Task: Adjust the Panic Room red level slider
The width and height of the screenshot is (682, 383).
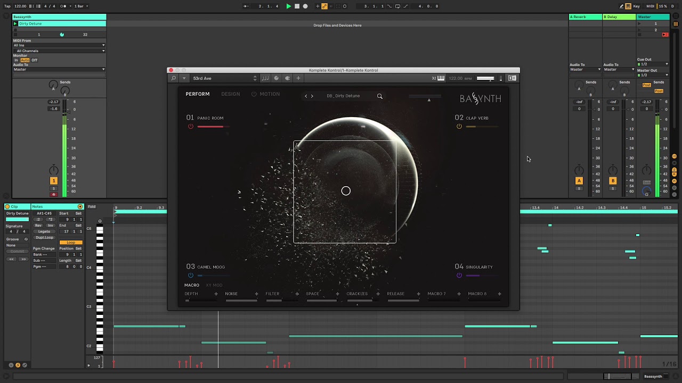Action: (x=213, y=127)
